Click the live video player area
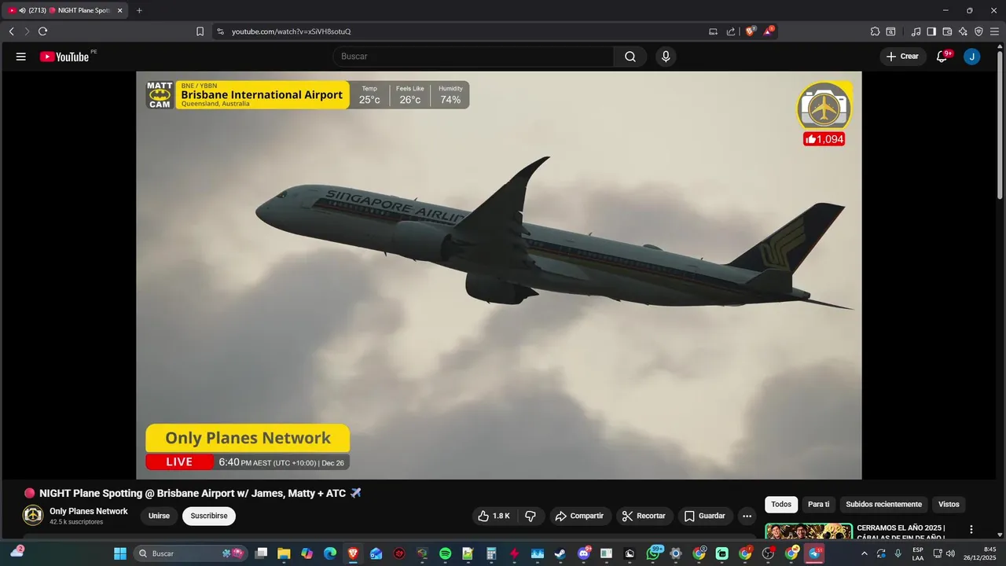This screenshot has height=566, width=1006. click(x=499, y=275)
